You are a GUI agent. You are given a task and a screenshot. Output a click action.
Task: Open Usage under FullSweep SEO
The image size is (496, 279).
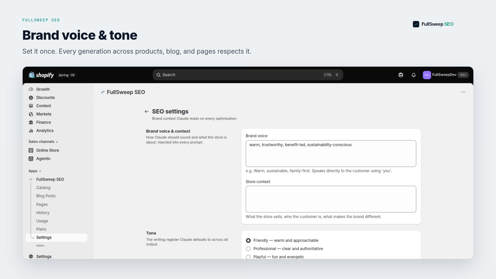pos(42,221)
